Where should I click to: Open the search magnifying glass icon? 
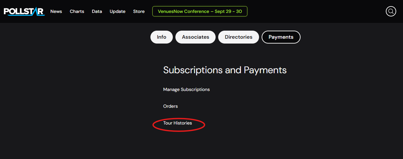[391, 11]
